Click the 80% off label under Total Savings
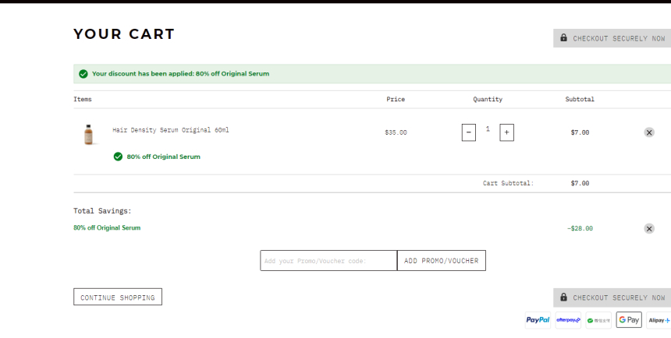 tap(107, 228)
